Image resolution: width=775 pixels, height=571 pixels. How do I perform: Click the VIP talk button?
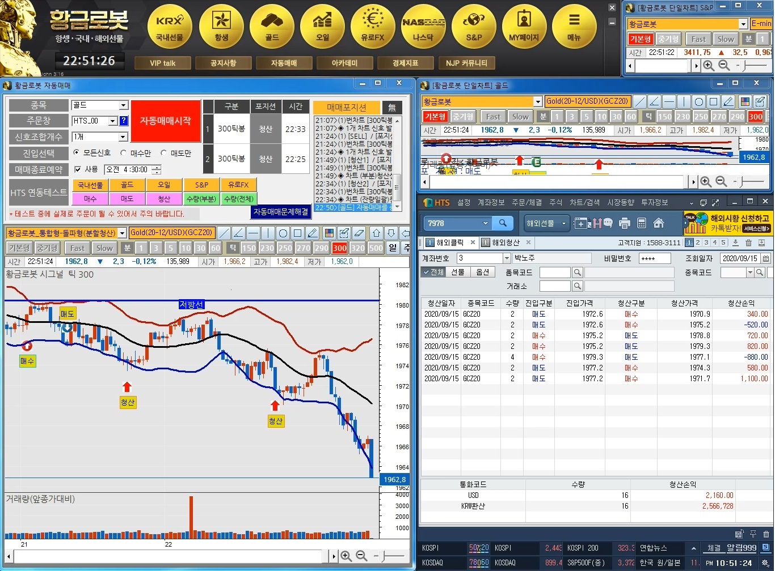point(162,63)
